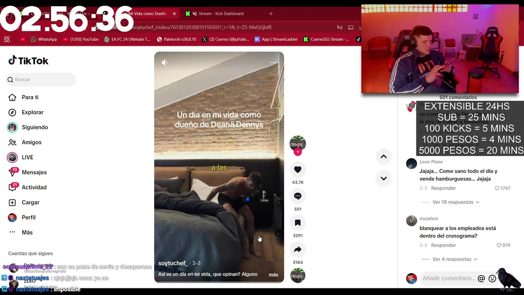Open the Paletools v26.0.10 bookmark

(176, 39)
